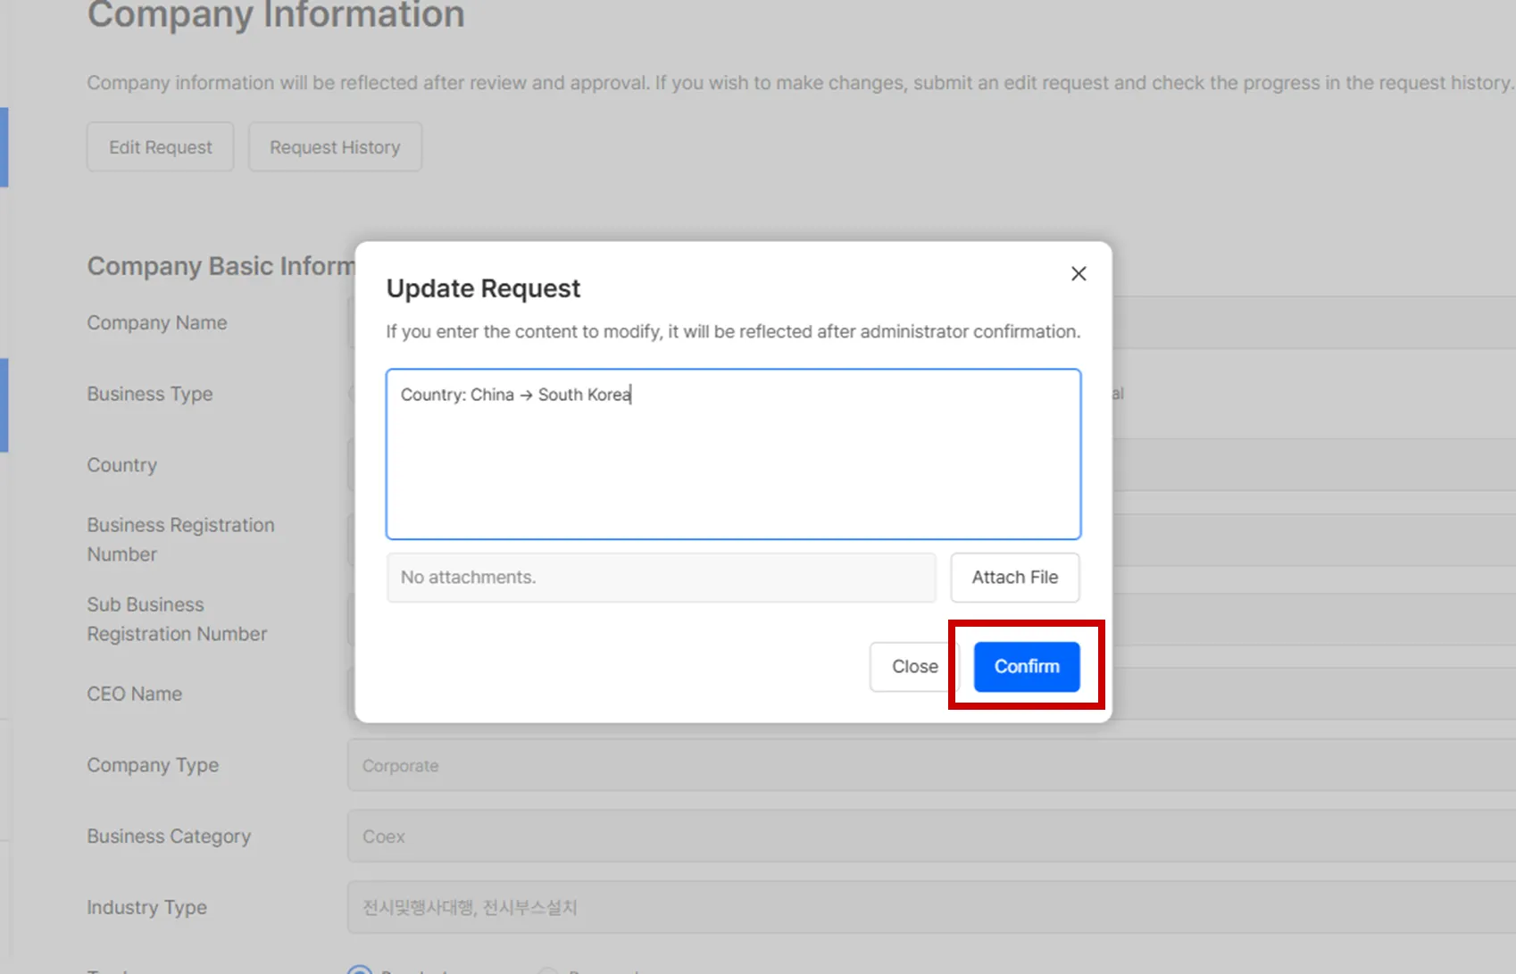View the Request History
Image resolution: width=1516 pixels, height=974 pixels.
point(335,147)
